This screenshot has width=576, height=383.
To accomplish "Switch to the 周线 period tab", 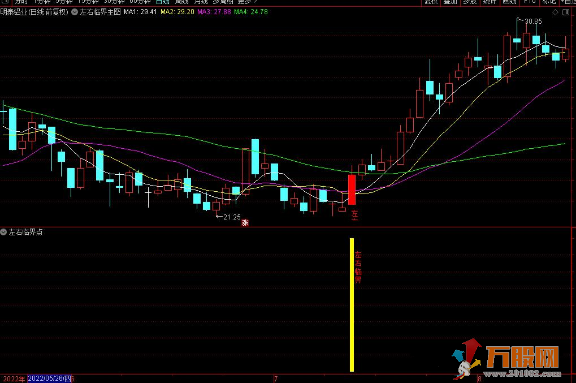I will coord(182,2).
